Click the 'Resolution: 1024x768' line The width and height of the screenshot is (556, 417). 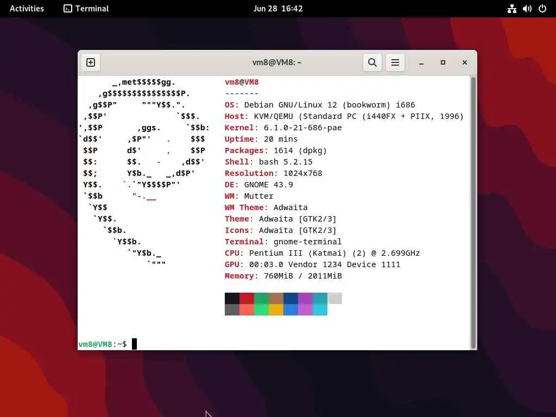click(x=274, y=173)
